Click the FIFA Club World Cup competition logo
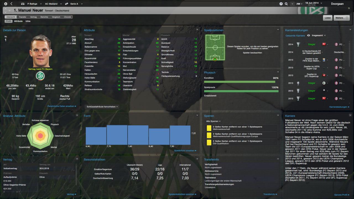 (324, 60)
